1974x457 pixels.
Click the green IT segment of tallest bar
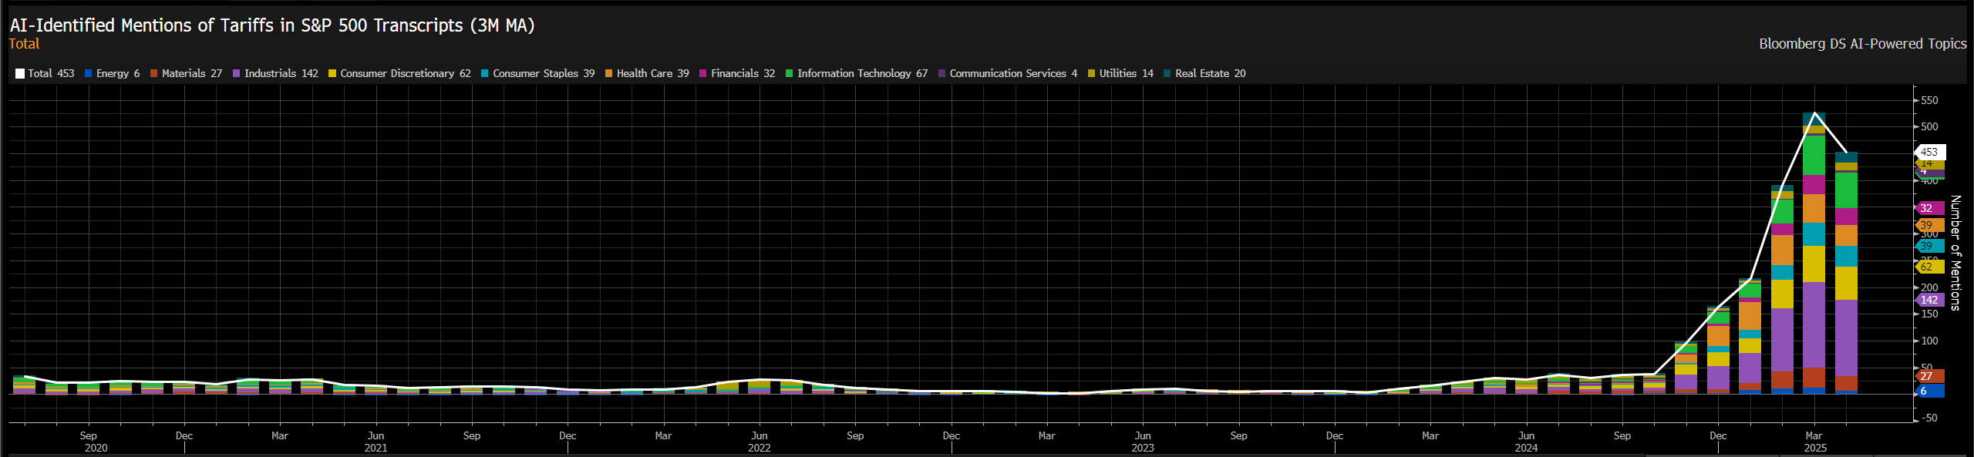(1814, 155)
